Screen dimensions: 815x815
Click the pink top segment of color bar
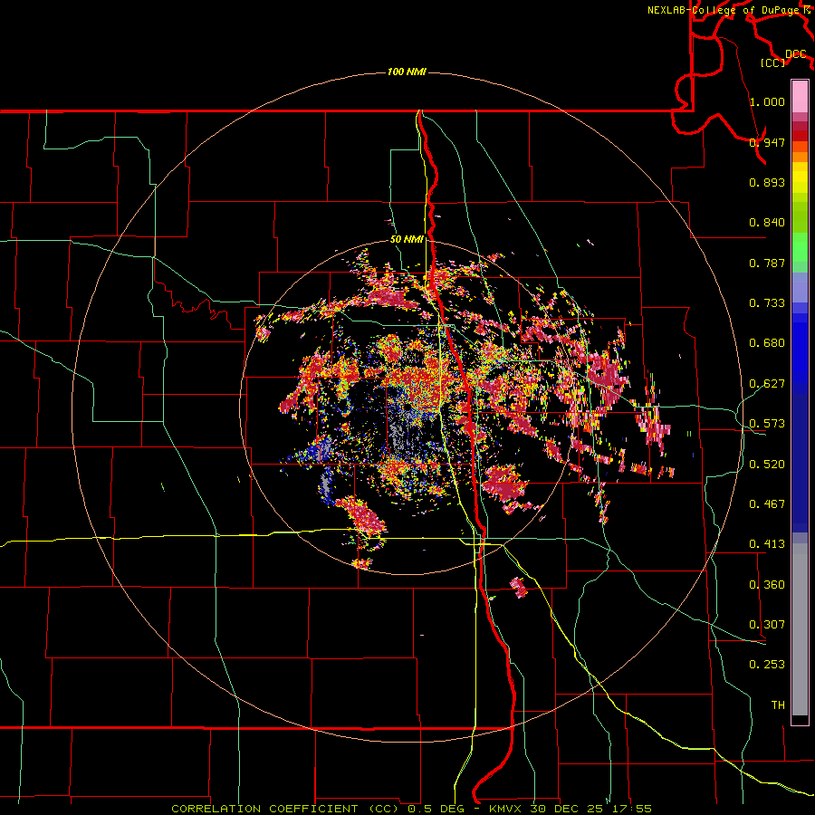800,97
